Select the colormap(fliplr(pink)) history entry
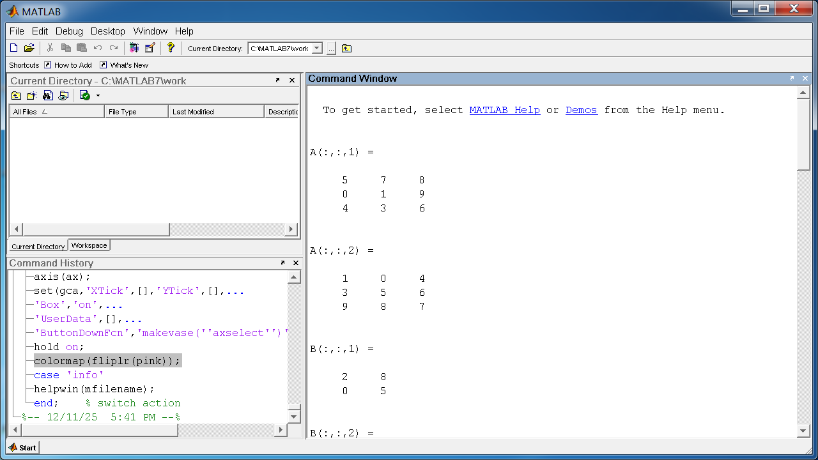818x460 pixels. pos(107,361)
